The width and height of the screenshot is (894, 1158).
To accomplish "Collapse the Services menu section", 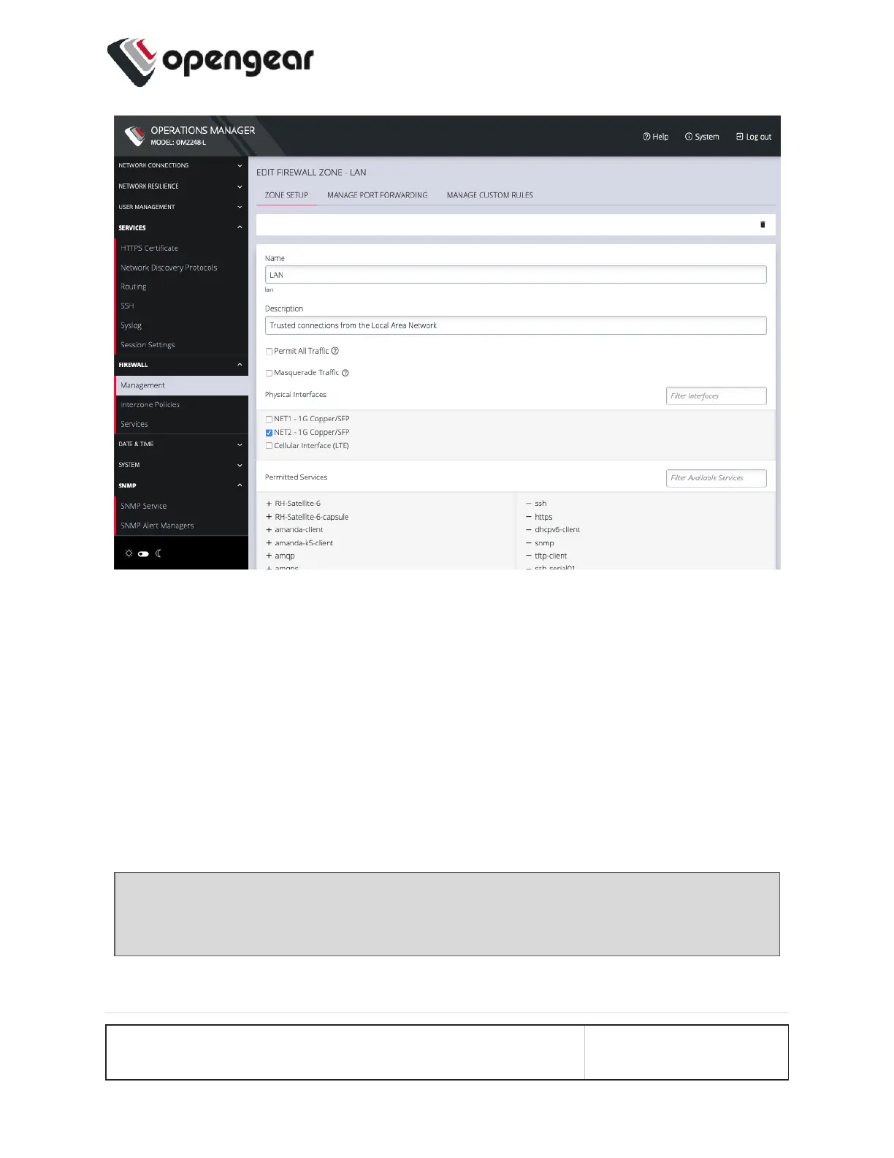I will (x=181, y=227).
